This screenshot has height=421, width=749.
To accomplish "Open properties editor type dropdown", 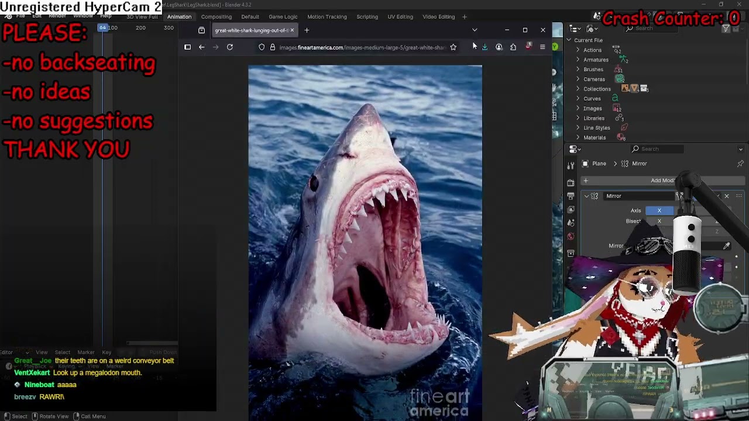I will point(576,149).
